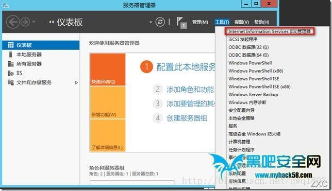This screenshot has width=332, height=191.
Task: Click 添加要管理的其他服务器 link
Action: [191, 103]
